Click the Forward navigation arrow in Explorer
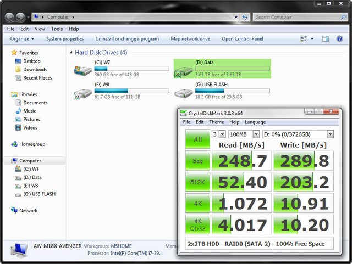 click(20, 17)
